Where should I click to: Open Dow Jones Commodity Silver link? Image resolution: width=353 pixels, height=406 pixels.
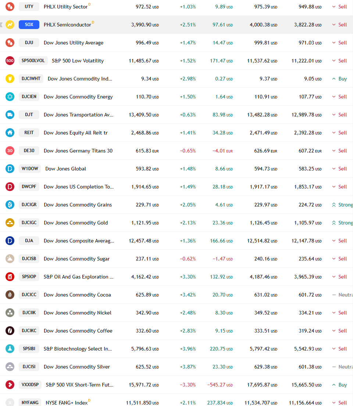[x=77, y=367]
